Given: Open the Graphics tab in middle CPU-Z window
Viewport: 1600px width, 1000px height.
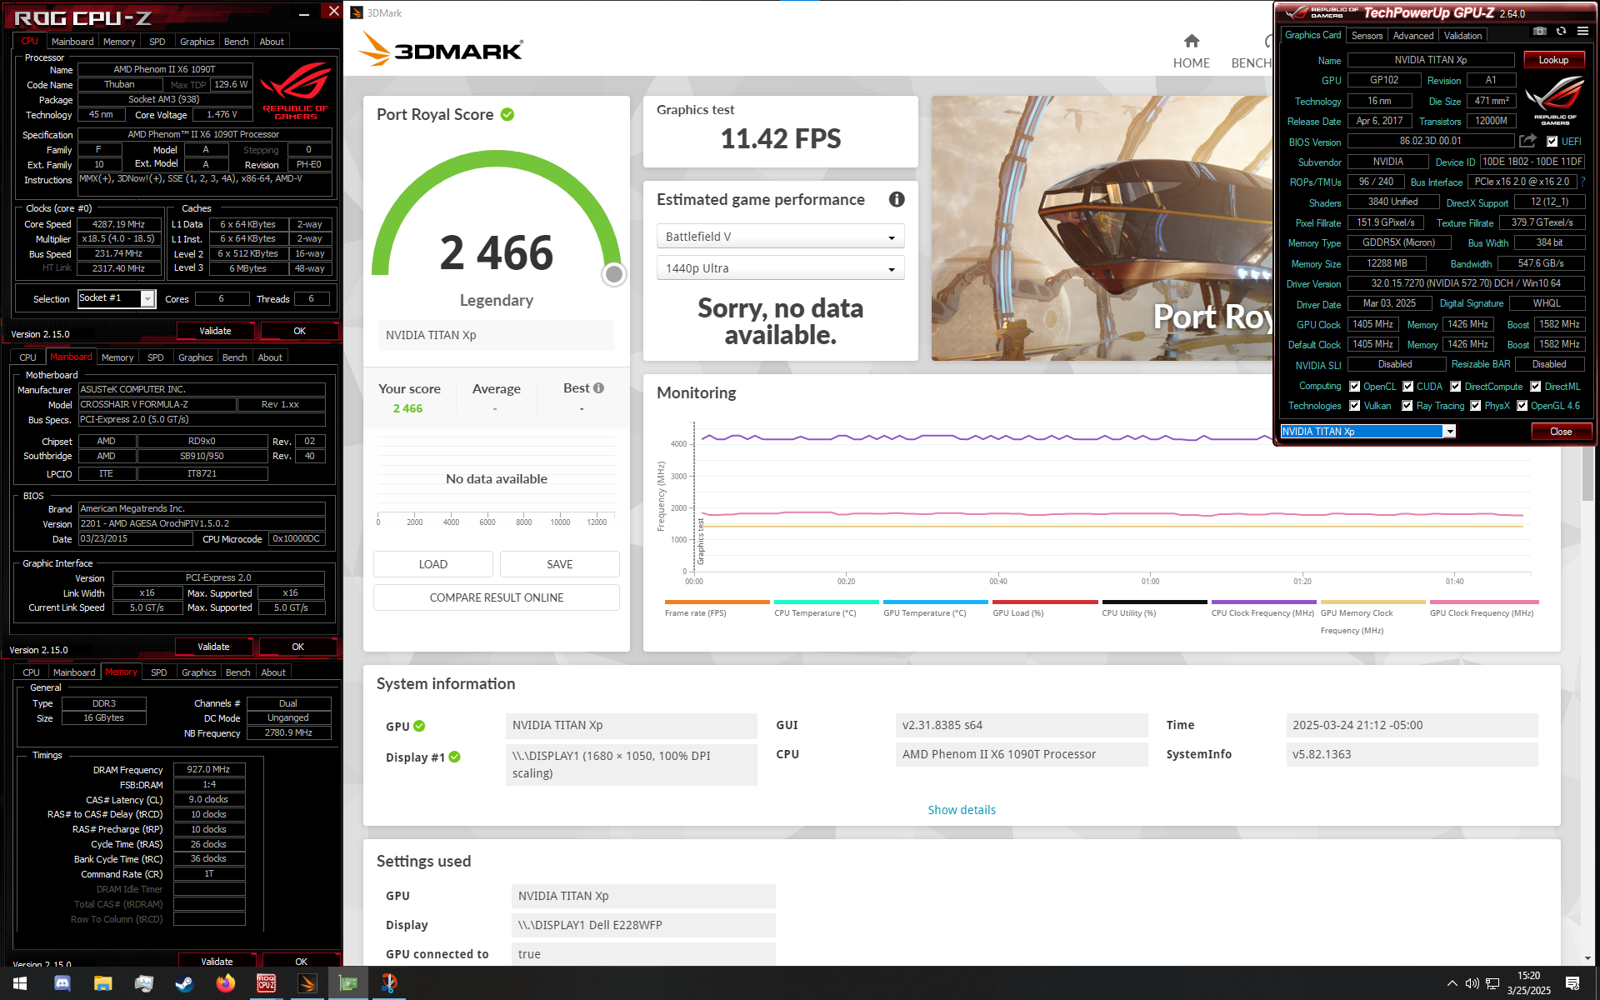Looking at the screenshot, I should [x=196, y=357].
